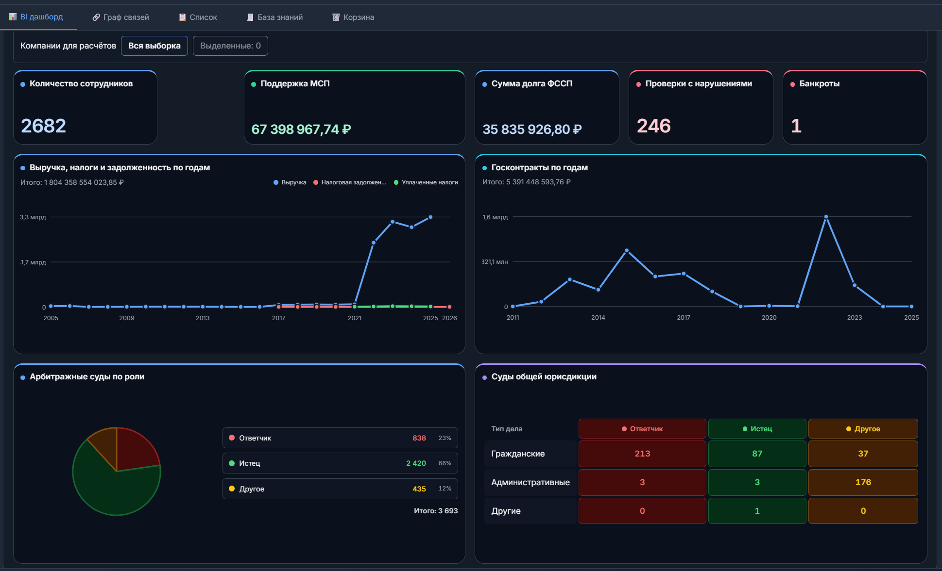Select the Выделенные: 0 option
This screenshot has width=942, height=571.
tap(230, 46)
